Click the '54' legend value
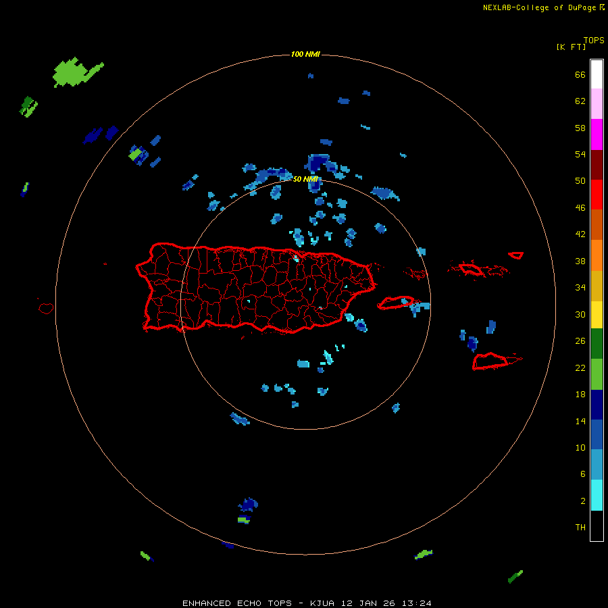 point(580,154)
